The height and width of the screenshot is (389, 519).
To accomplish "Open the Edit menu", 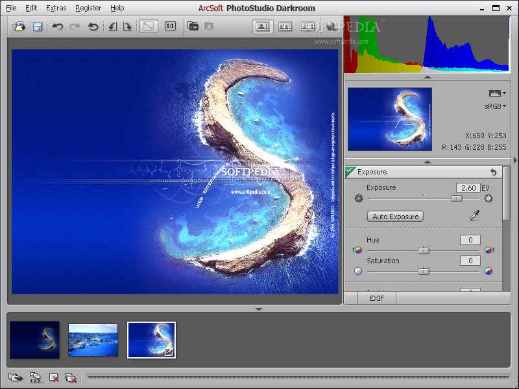I will click(31, 8).
